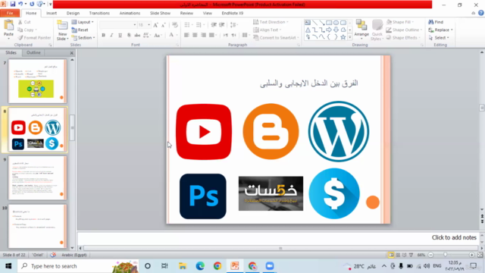
Task: Undo the last action
Action: (x=20, y=5)
